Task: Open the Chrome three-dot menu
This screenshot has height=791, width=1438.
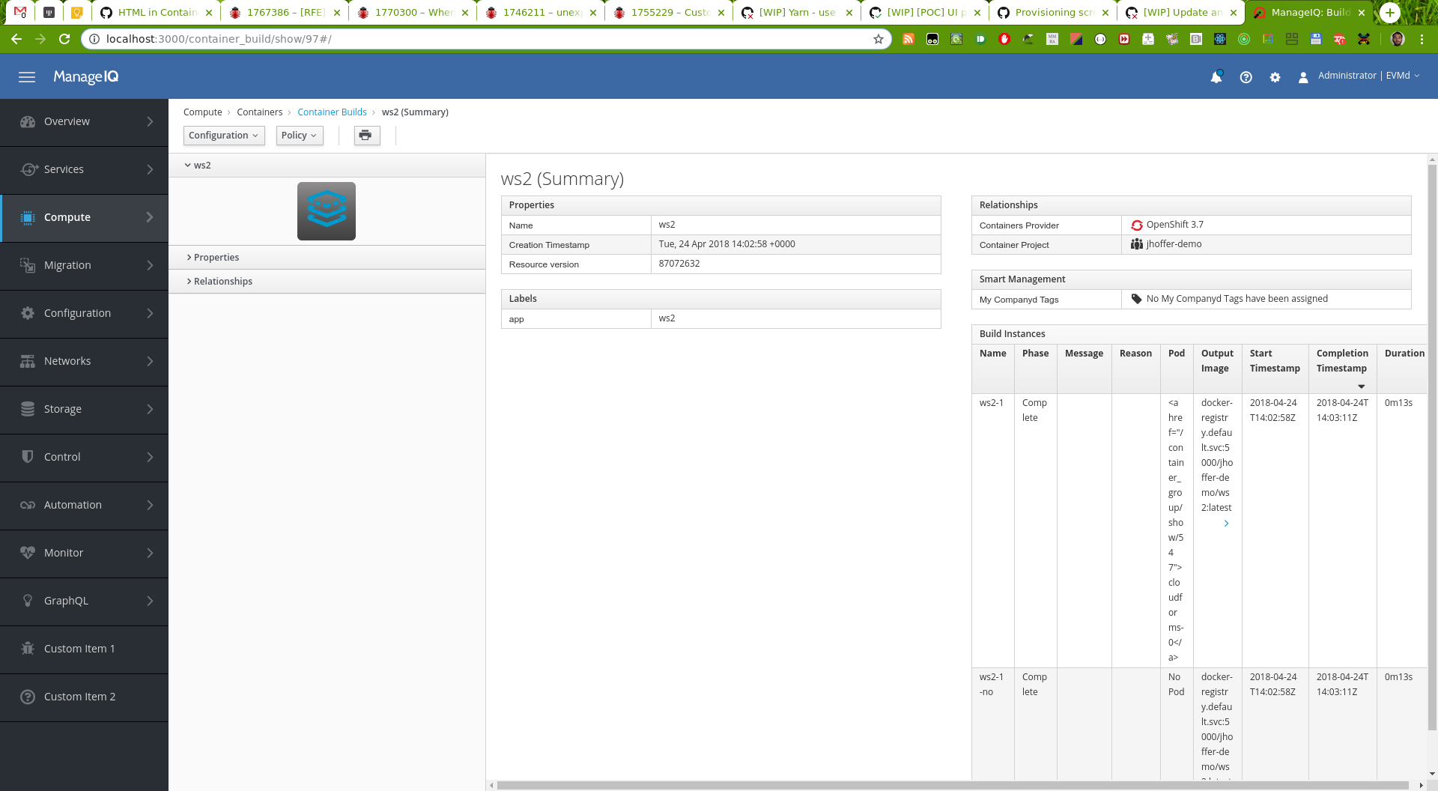Action: pyautogui.click(x=1422, y=39)
